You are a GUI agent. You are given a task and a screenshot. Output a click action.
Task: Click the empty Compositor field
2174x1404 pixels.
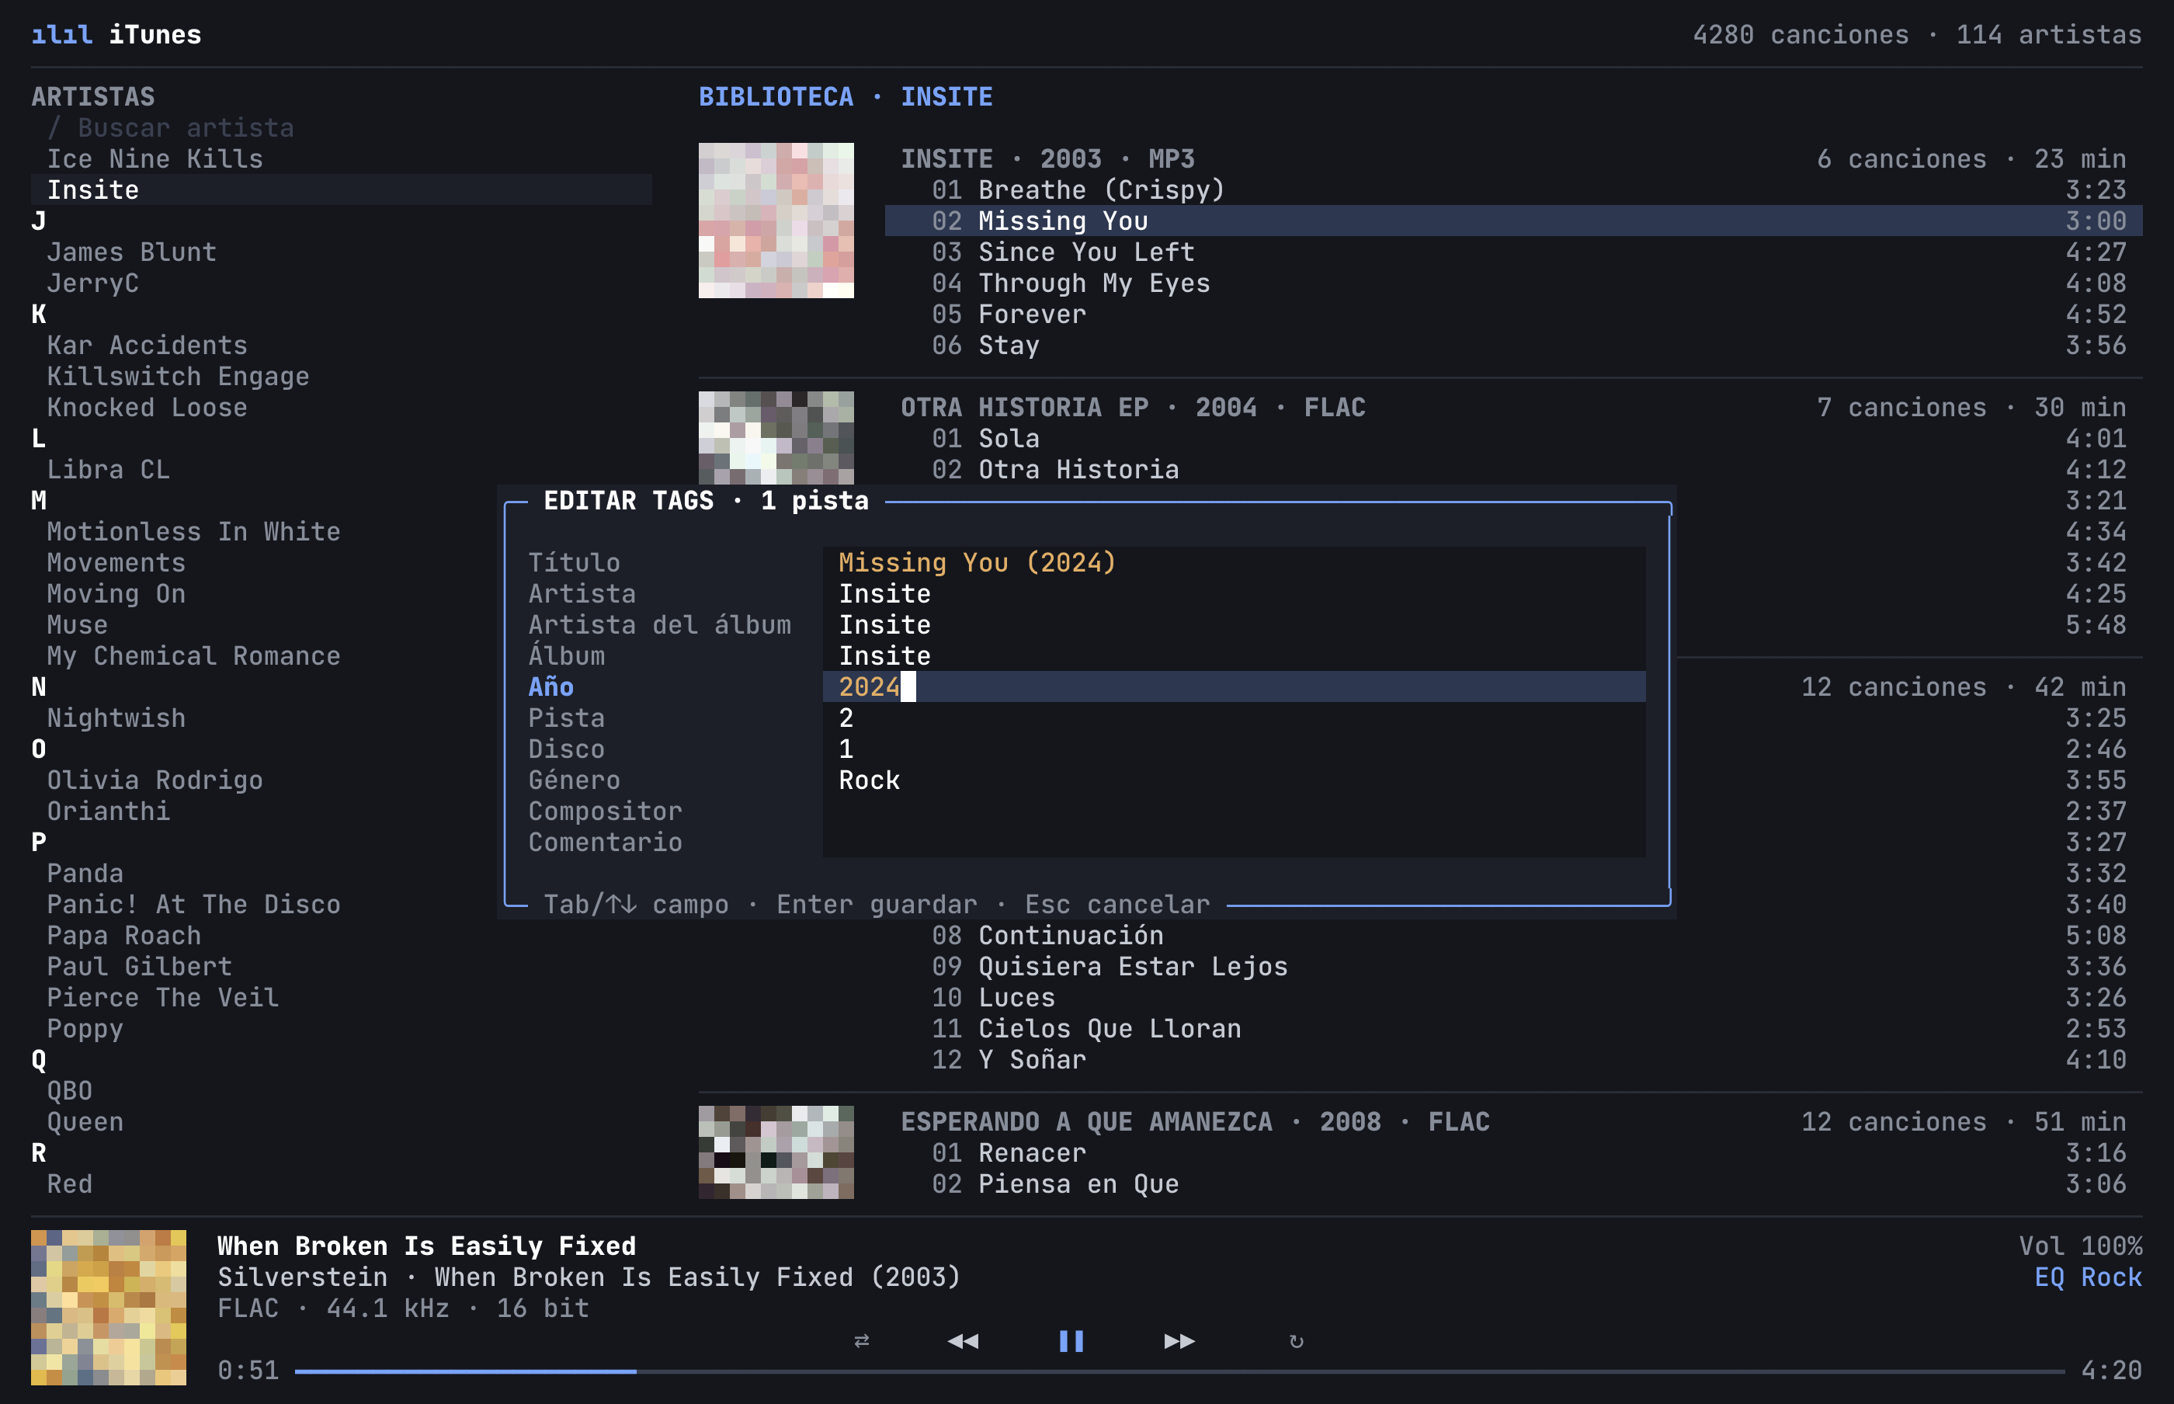[1235, 811]
